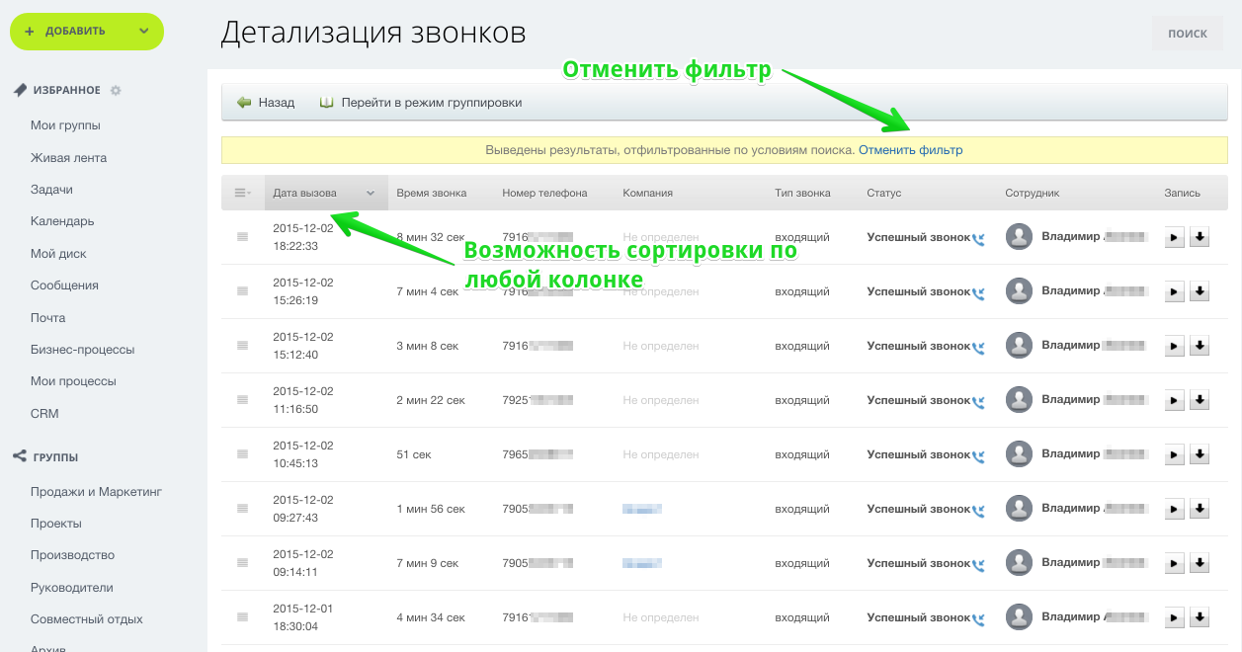
Task: Open row menu for the 15:12:40 call
Action: (242, 346)
